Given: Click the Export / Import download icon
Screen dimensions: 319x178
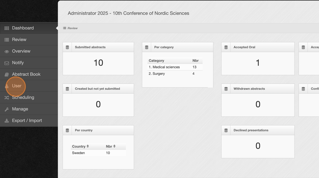Looking at the screenshot, I should [7, 121].
